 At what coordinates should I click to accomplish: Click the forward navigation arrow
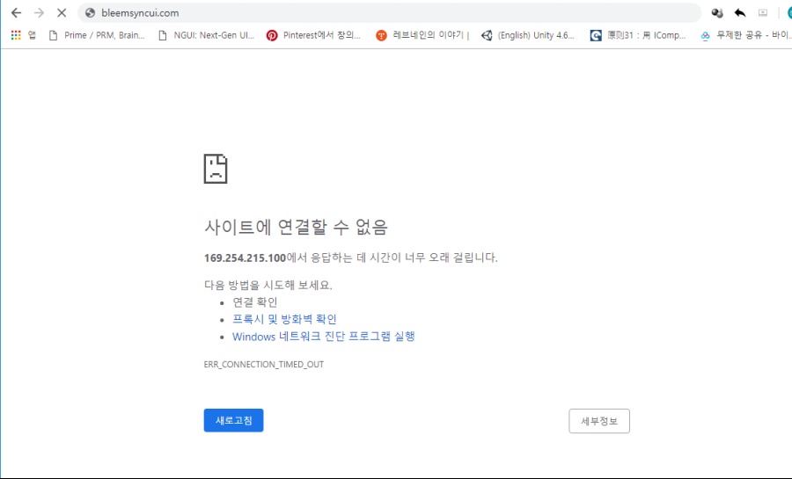point(39,12)
